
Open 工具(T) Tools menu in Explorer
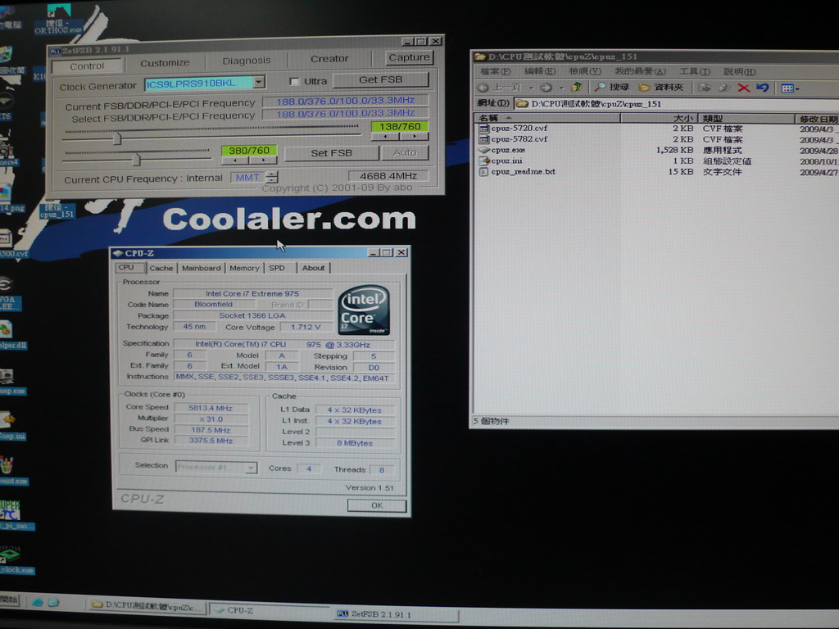(695, 72)
